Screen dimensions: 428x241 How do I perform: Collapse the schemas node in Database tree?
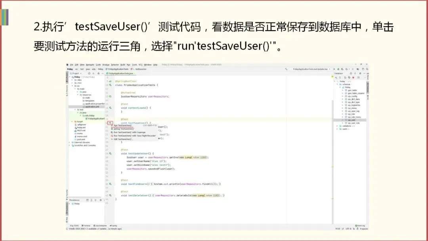tap(338, 84)
